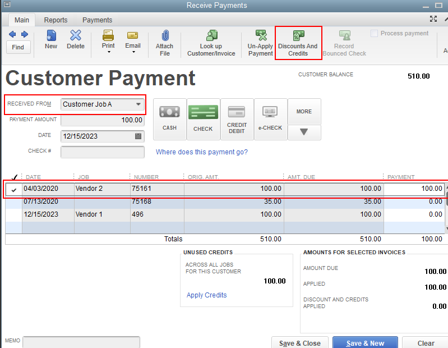This screenshot has width=448, height=348.
Task: Click the Amt. Due column header
Action: pyautogui.click(x=301, y=177)
